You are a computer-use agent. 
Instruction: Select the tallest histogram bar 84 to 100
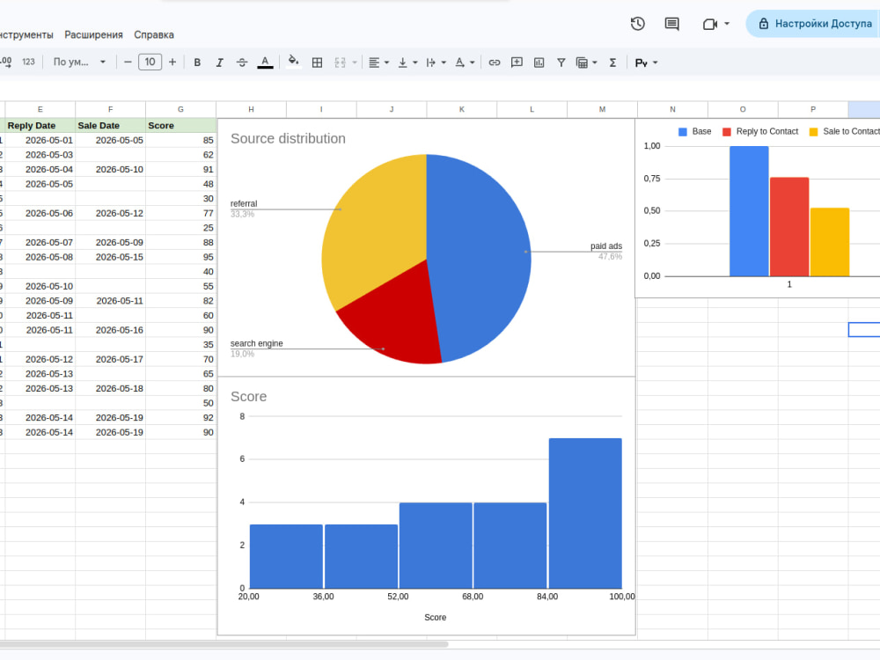pos(585,513)
